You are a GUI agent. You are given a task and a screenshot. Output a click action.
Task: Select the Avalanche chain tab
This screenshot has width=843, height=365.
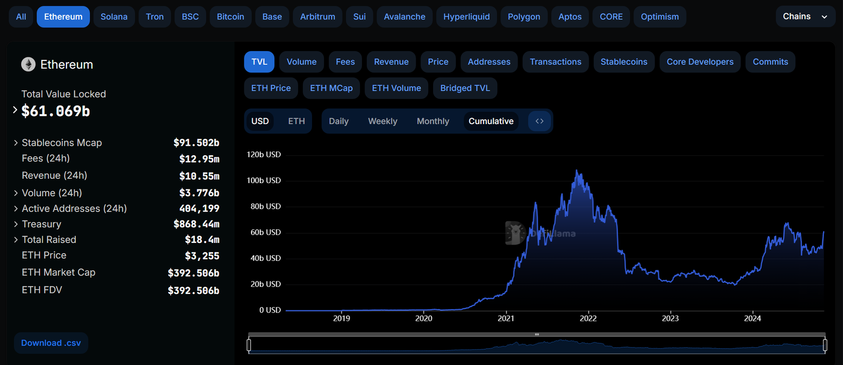coord(405,16)
